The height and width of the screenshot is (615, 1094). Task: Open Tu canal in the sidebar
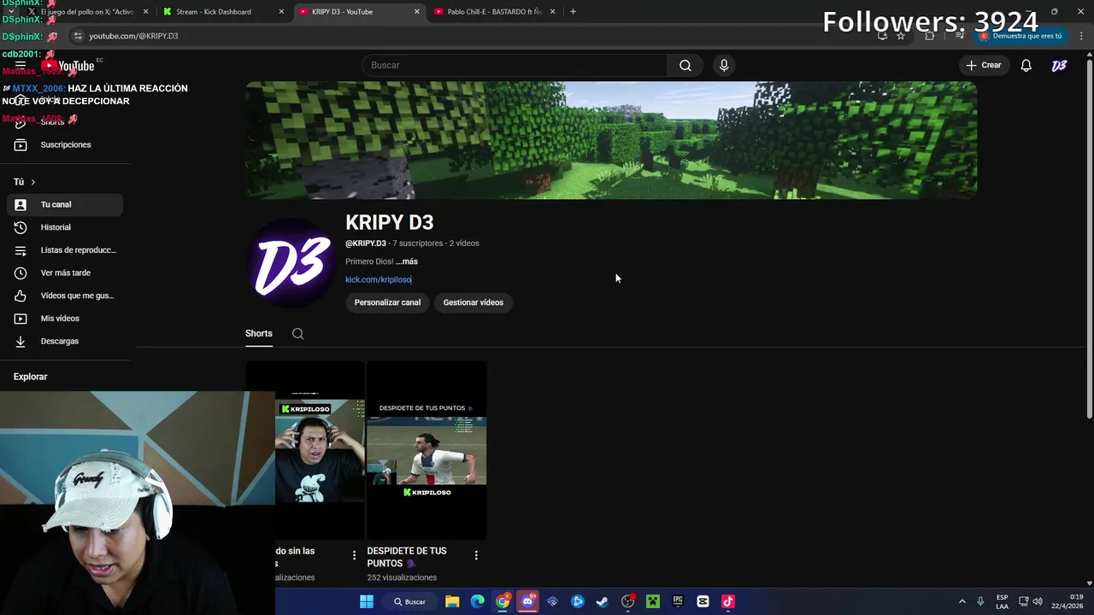(x=65, y=205)
